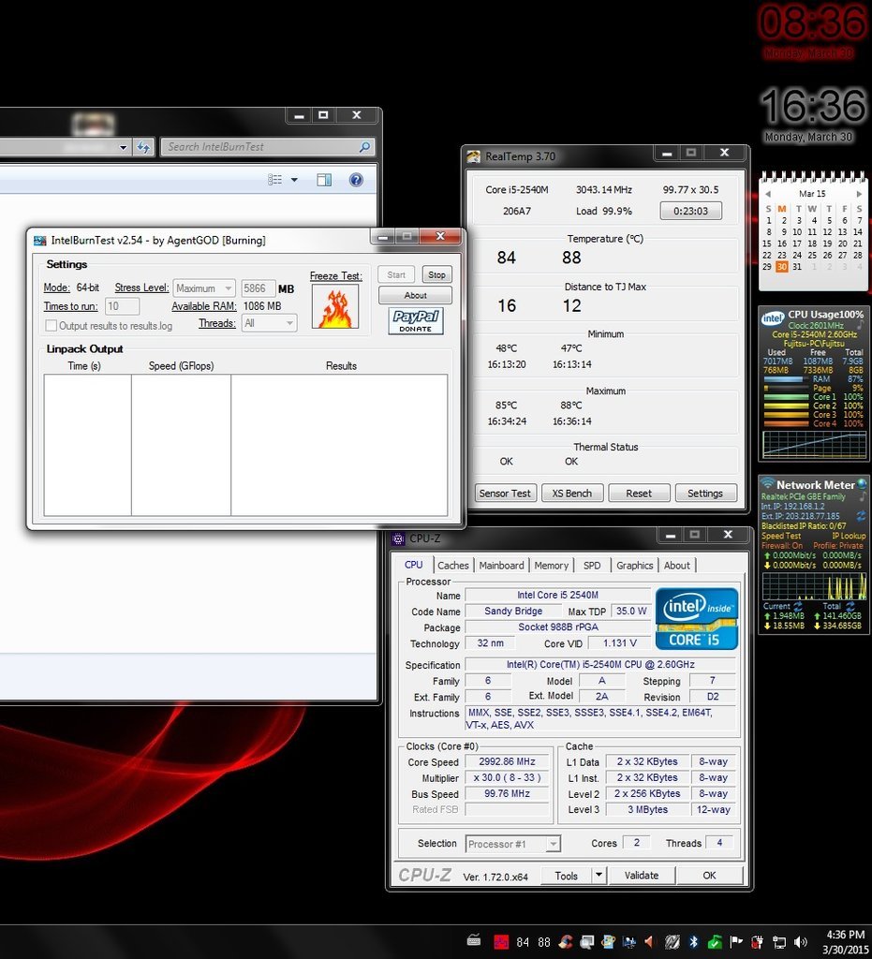
Task: Click the Explorer change view icon
Action: 275,180
